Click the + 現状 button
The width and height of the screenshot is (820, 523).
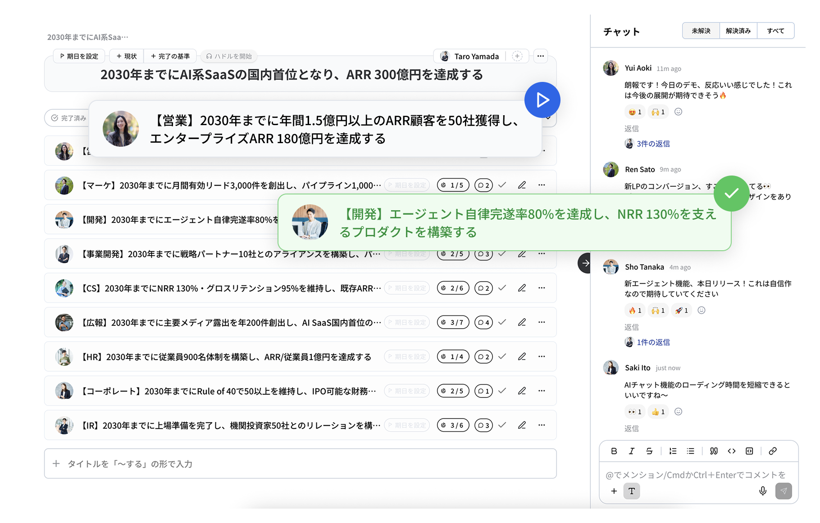point(127,56)
